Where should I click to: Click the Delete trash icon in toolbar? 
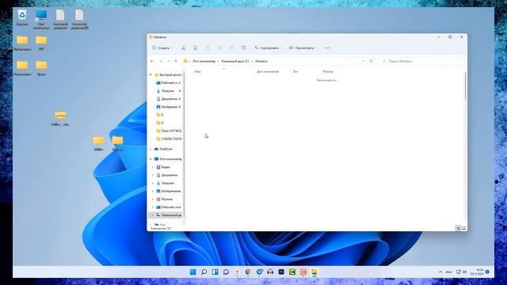click(243, 47)
